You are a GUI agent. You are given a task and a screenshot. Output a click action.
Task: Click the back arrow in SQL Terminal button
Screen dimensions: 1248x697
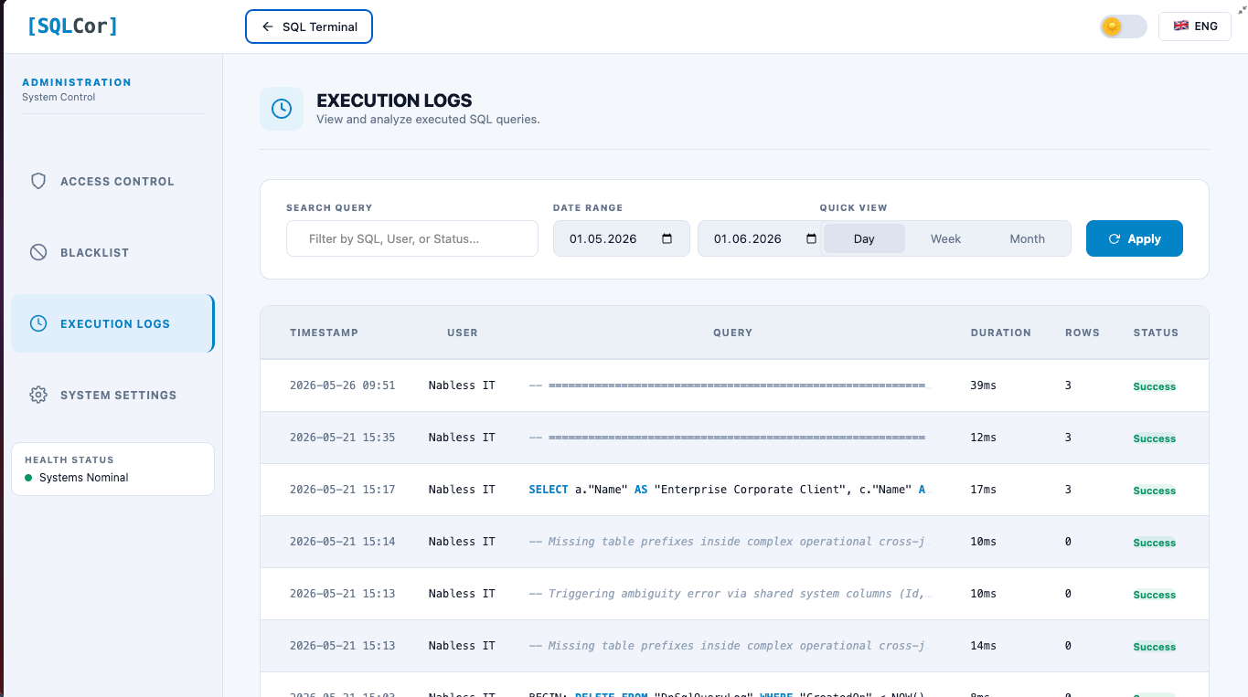268,26
